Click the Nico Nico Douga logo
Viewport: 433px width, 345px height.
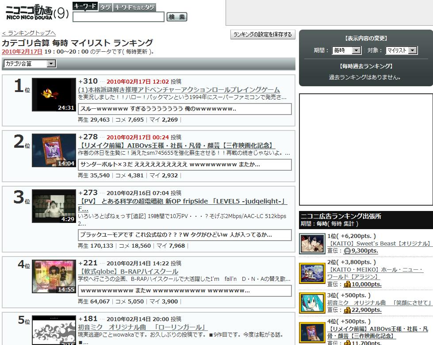37,13
